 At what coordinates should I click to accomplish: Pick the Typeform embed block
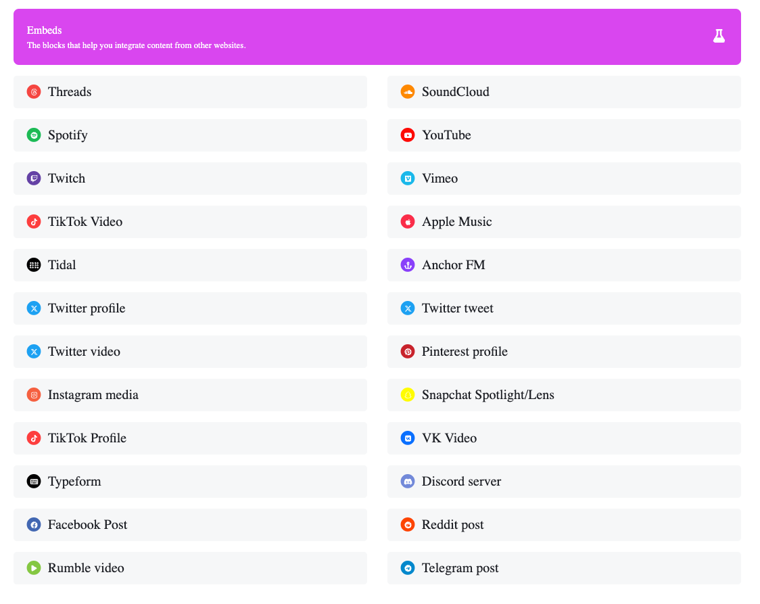(190, 482)
